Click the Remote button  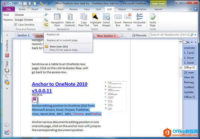point(139,35)
